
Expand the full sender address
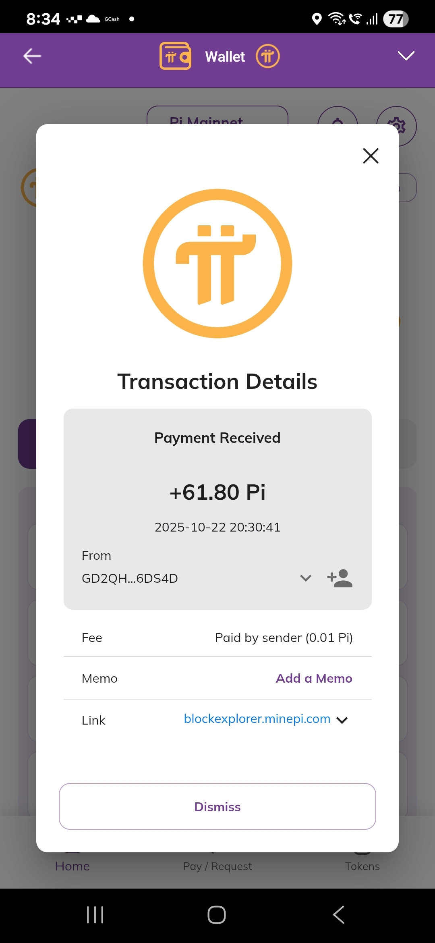306,578
